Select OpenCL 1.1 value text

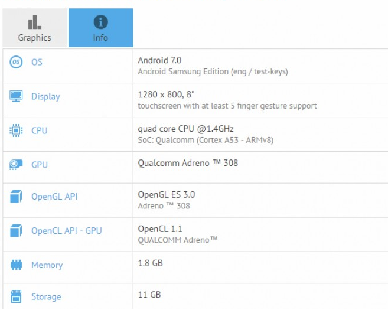click(160, 228)
